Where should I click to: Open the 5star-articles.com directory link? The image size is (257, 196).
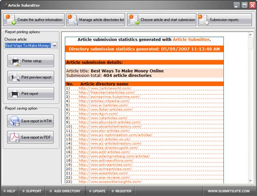coord(106,110)
